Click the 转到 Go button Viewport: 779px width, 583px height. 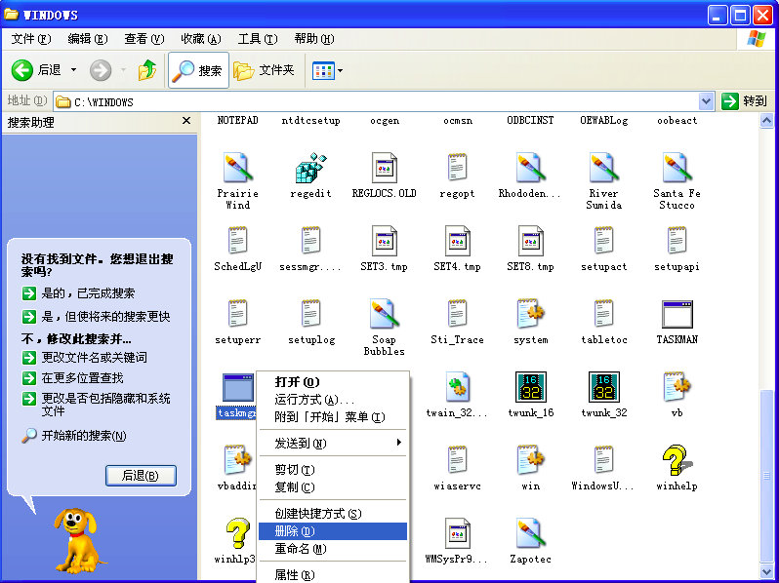745,101
